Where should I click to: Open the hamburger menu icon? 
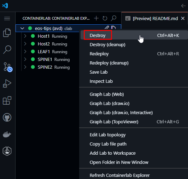click(7, 18)
